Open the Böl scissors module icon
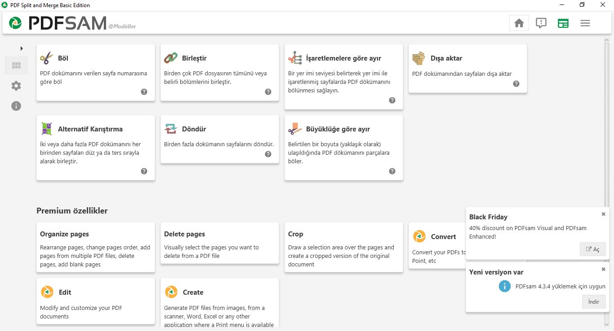614x331 pixels. point(47,58)
